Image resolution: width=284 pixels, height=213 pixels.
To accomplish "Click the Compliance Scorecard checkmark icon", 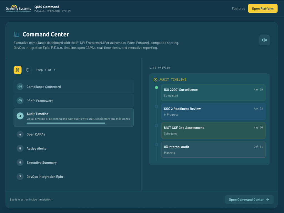I will pyautogui.click(x=20, y=87).
